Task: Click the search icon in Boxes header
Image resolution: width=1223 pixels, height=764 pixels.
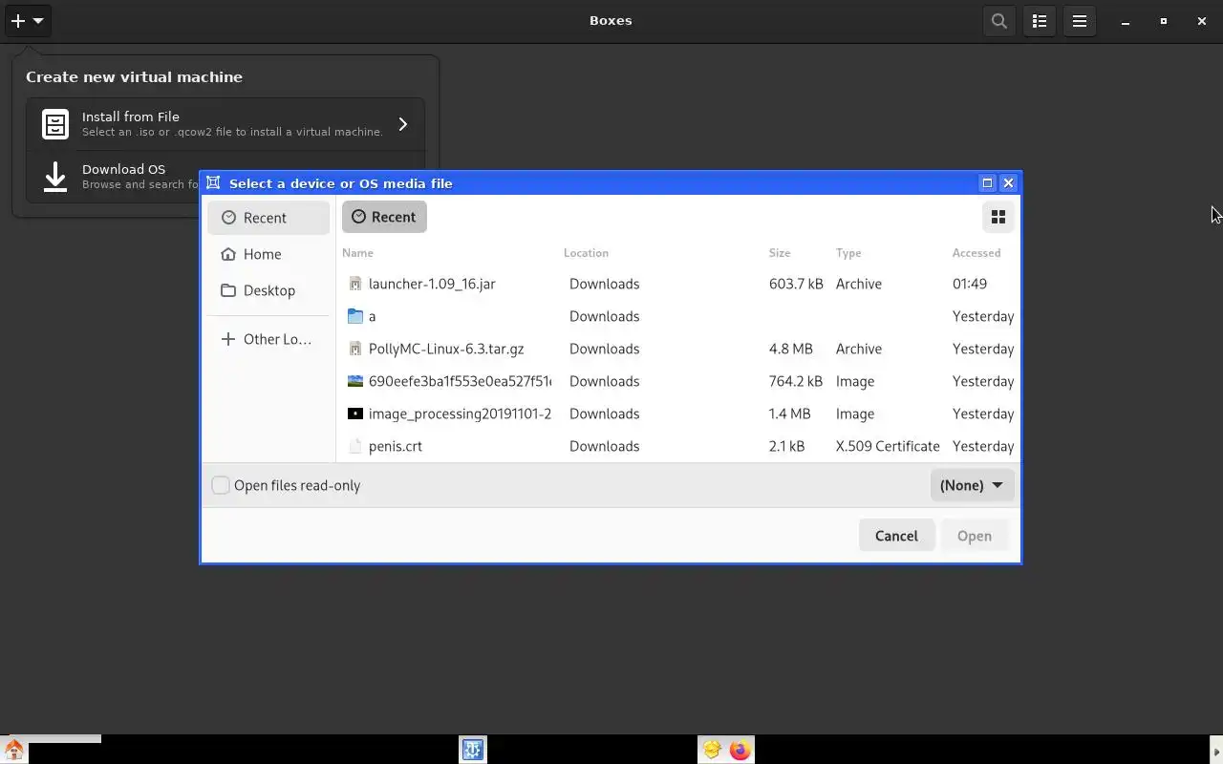Action: (x=999, y=20)
